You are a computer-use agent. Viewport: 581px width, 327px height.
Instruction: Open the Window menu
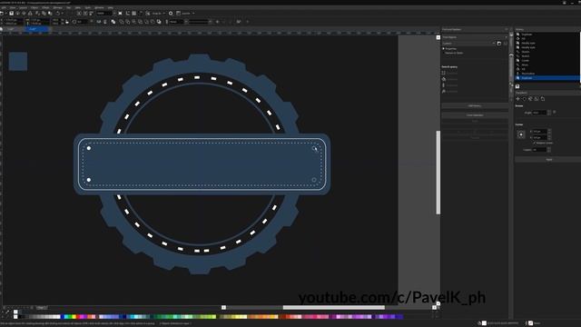[x=99, y=7]
